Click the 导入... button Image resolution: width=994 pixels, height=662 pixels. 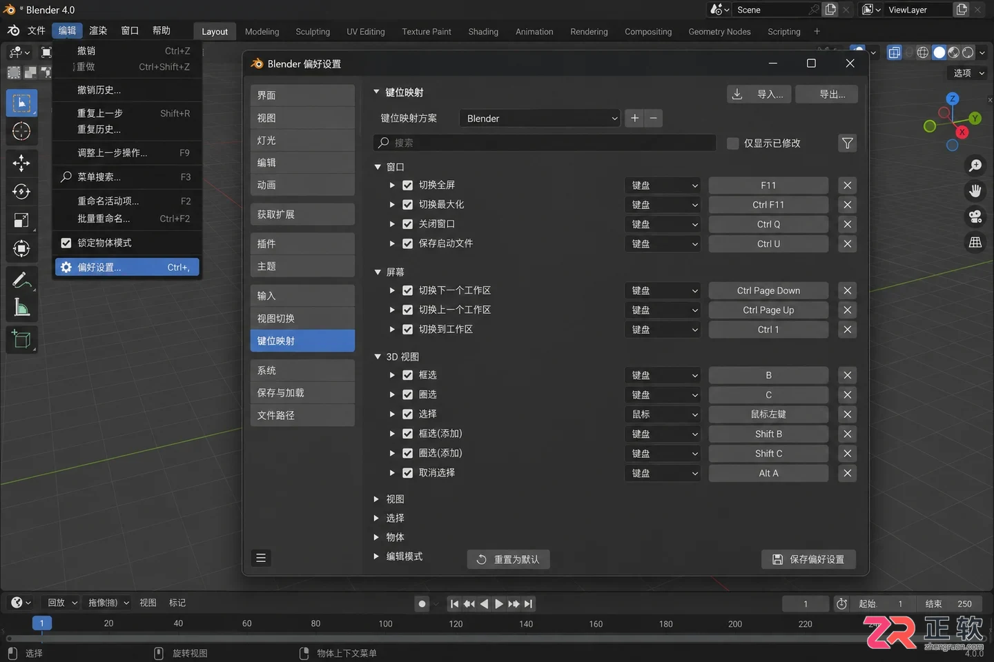pyautogui.click(x=759, y=94)
